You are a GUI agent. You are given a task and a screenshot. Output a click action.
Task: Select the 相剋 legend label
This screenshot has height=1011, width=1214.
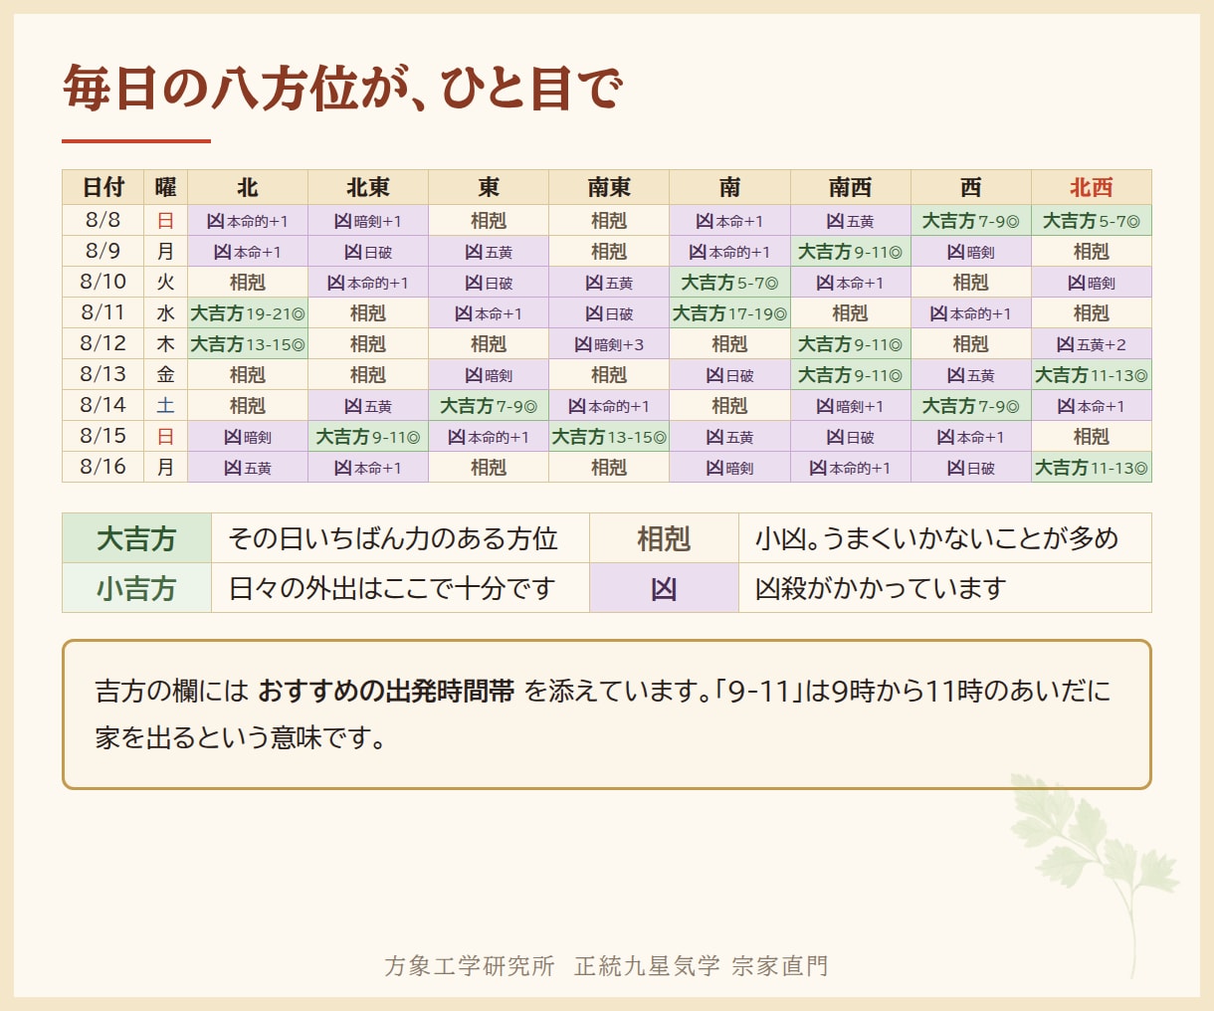(665, 538)
